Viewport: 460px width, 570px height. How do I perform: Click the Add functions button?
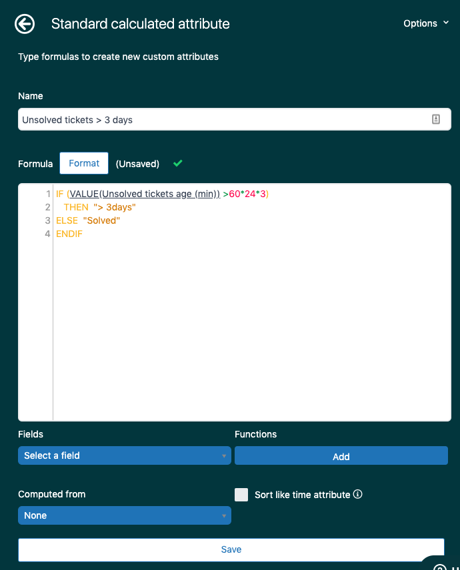pos(341,456)
